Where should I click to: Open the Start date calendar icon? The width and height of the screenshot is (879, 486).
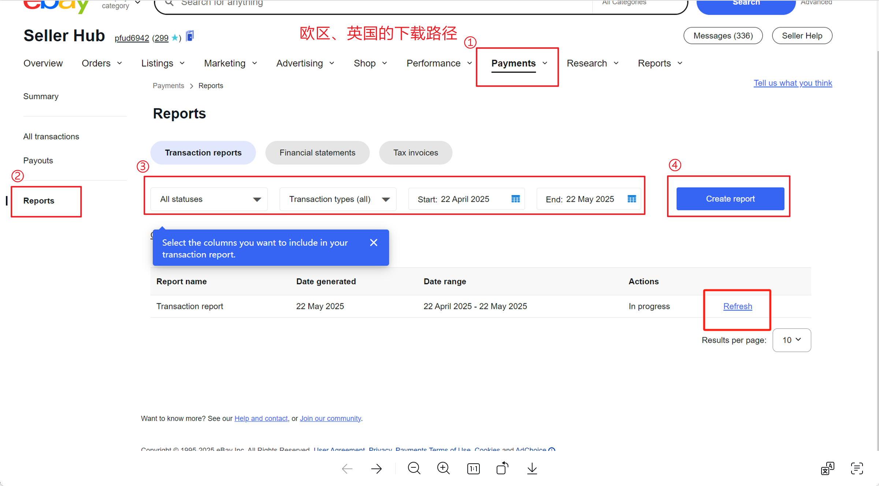pyautogui.click(x=515, y=199)
